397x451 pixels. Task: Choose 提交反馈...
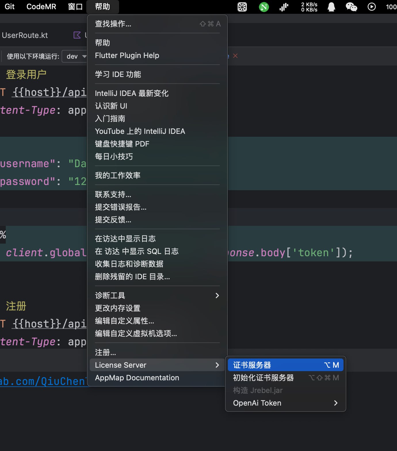(x=157, y=220)
